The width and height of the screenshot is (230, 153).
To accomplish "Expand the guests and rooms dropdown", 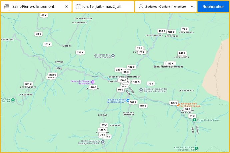I will click(x=192, y=6).
